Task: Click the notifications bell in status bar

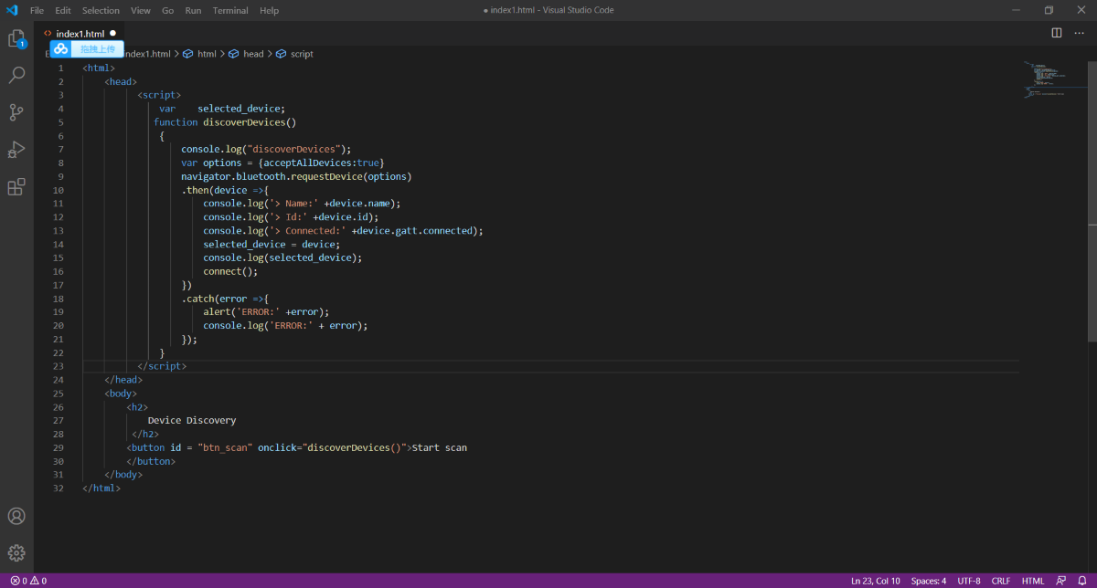Action: 1083,581
